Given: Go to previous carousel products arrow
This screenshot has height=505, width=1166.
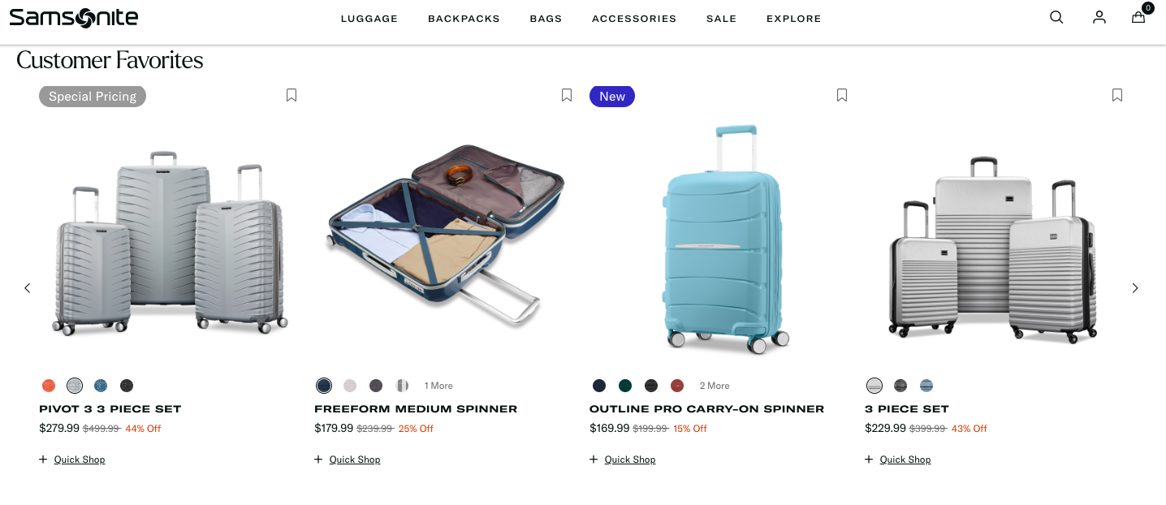Looking at the screenshot, I should pyautogui.click(x=27, y=288).
